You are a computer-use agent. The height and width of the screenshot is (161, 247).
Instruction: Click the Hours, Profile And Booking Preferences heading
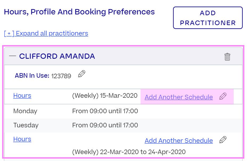click(x=79, y=12)
